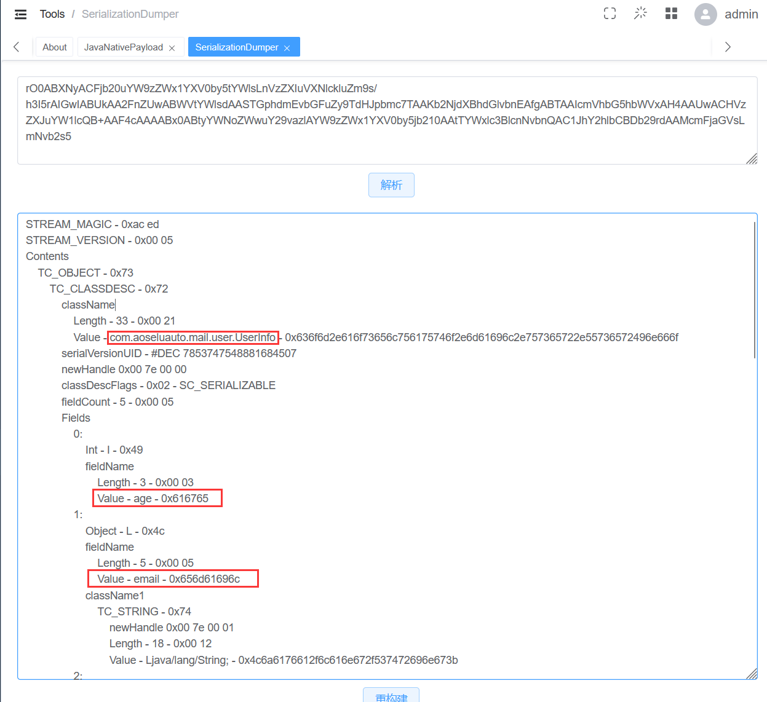Toggle the hamburger sidebar menu icon
767x702 pixels.
click(20, 14)
